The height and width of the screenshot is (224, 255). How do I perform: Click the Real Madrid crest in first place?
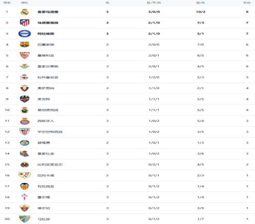click(x=24, y=12)
